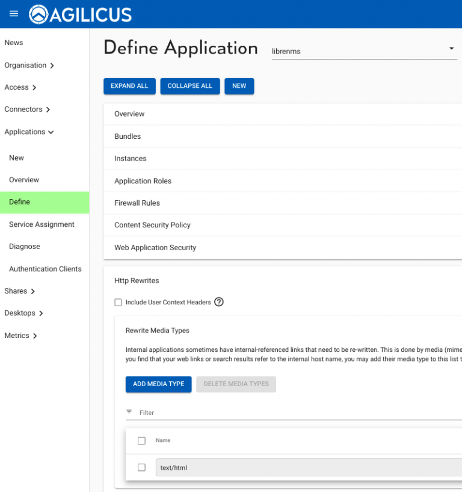Image resolution: width=462 pixels, height=492 pixels.
Task: Open the Content Security Policy panel
Action: tap(152, 225)
